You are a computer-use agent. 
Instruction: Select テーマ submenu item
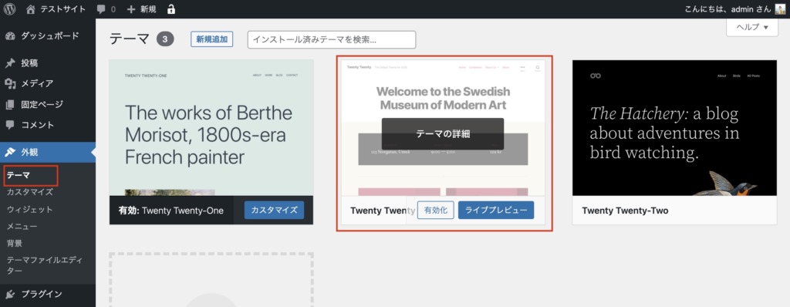[x=19, y=175]
